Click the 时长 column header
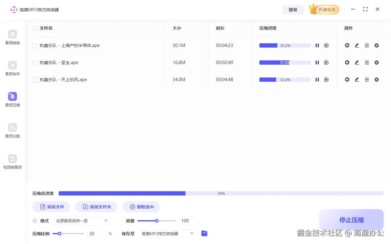 (220, 28)
